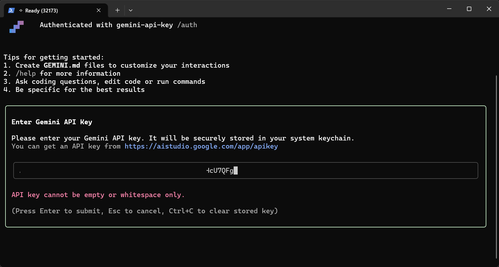Open a new terminal tab
This screenshot has height=267, width=499.
(117, 10)
